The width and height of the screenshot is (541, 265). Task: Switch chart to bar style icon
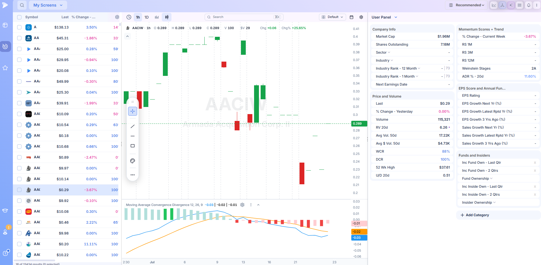pos(157,17)
